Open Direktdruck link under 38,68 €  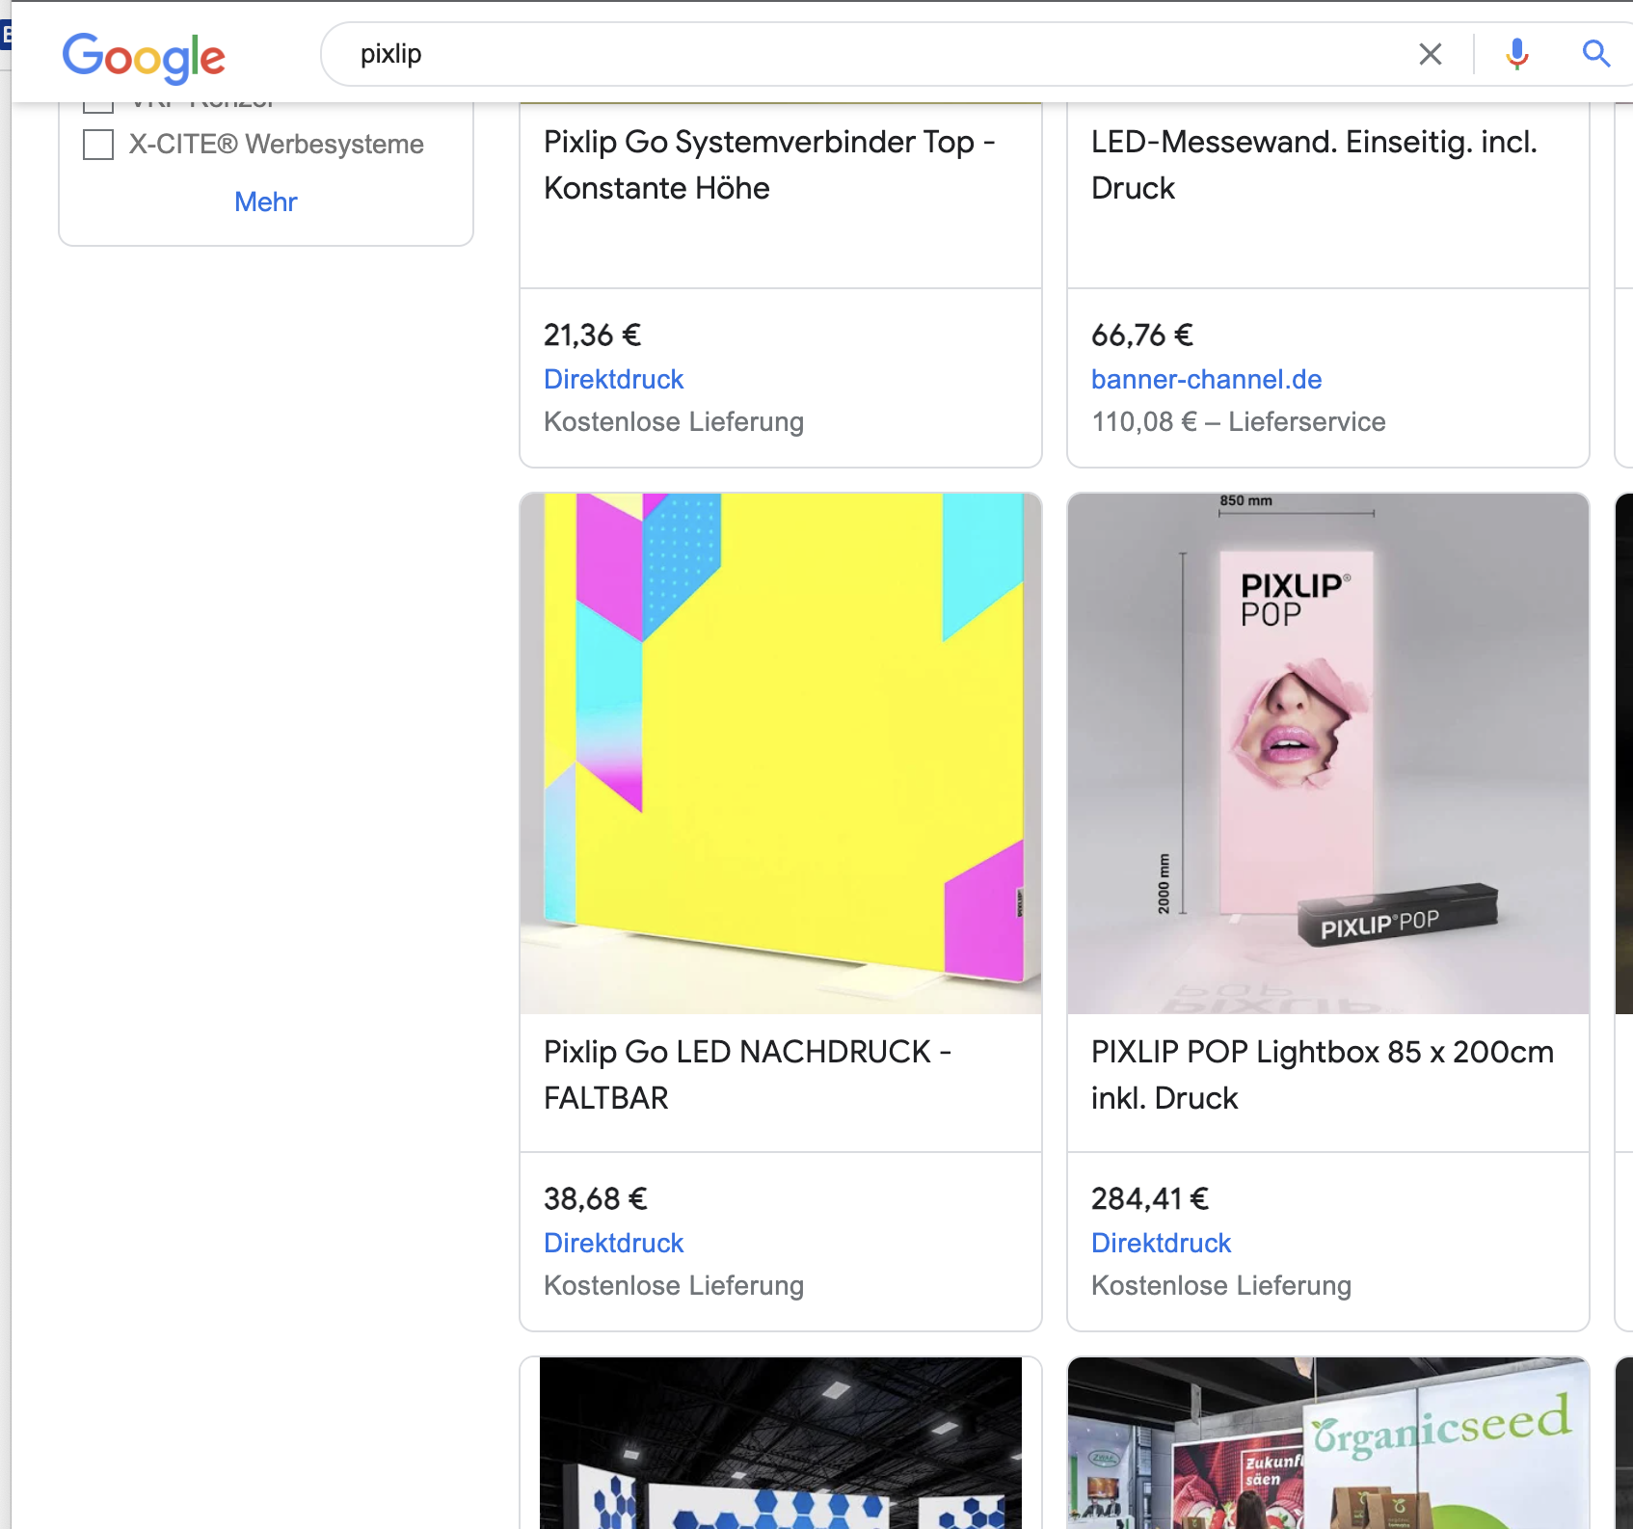[x=613, y=1243]
